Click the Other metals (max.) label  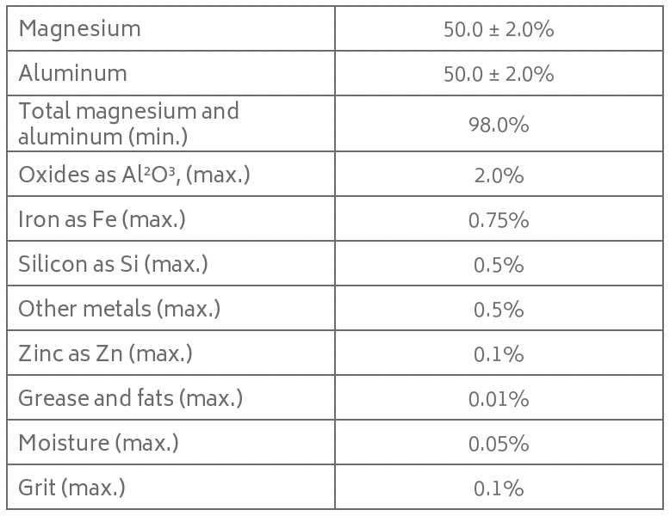119,309
